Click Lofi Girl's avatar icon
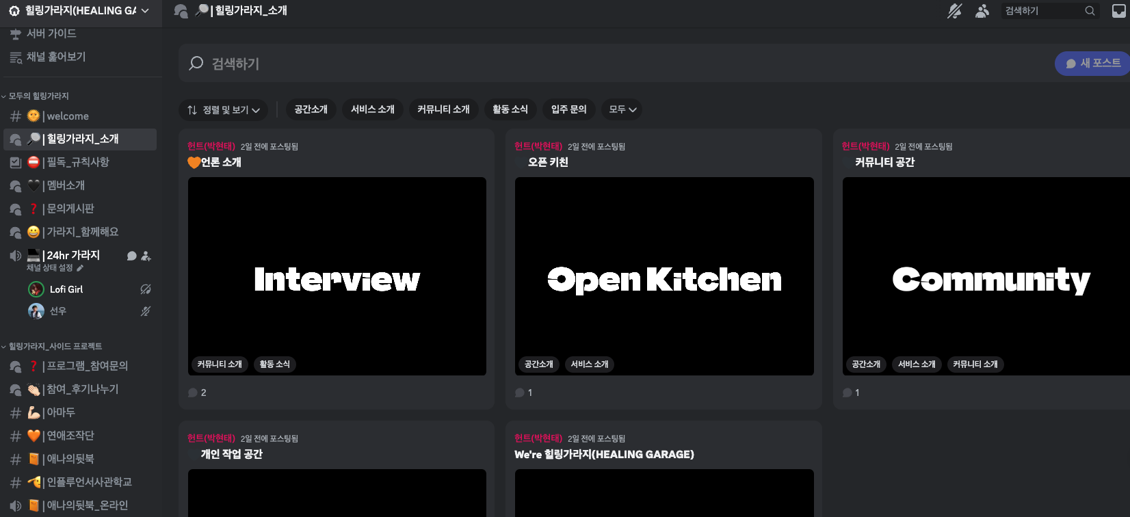 pos(36,289)
